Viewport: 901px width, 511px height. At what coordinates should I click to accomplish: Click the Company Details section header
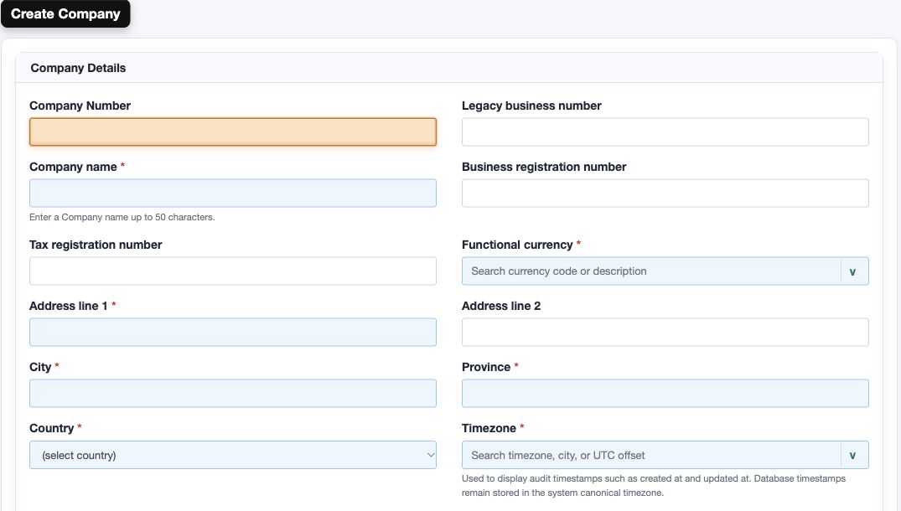click(x=448, y=68)
